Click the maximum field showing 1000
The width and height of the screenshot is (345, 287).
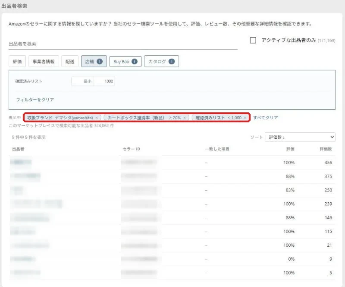pyautogui.click(x=104, y=81)
